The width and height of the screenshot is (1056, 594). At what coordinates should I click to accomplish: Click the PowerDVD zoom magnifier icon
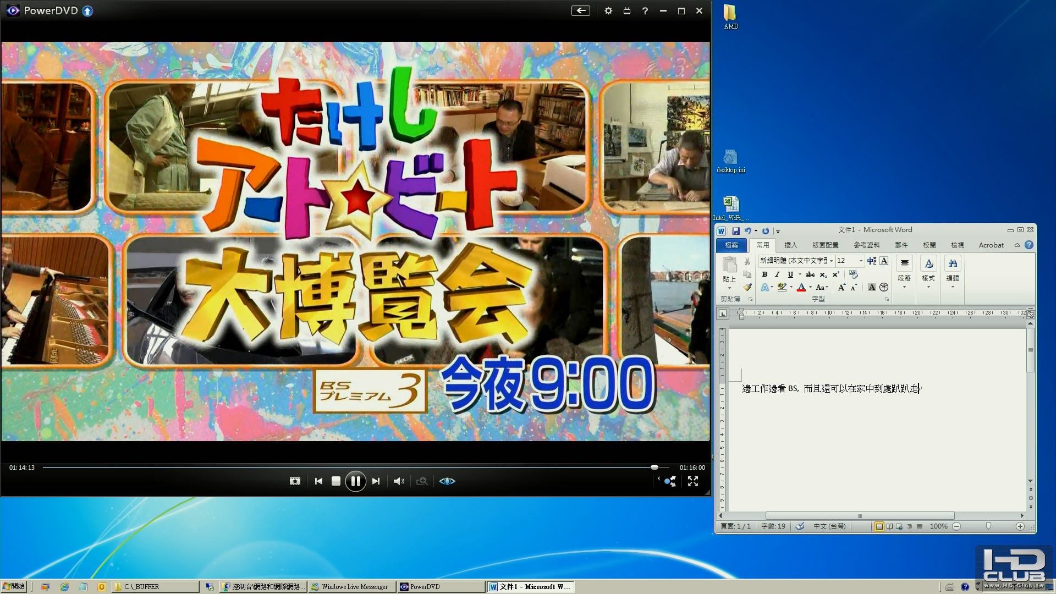click(x=422, y=481)
